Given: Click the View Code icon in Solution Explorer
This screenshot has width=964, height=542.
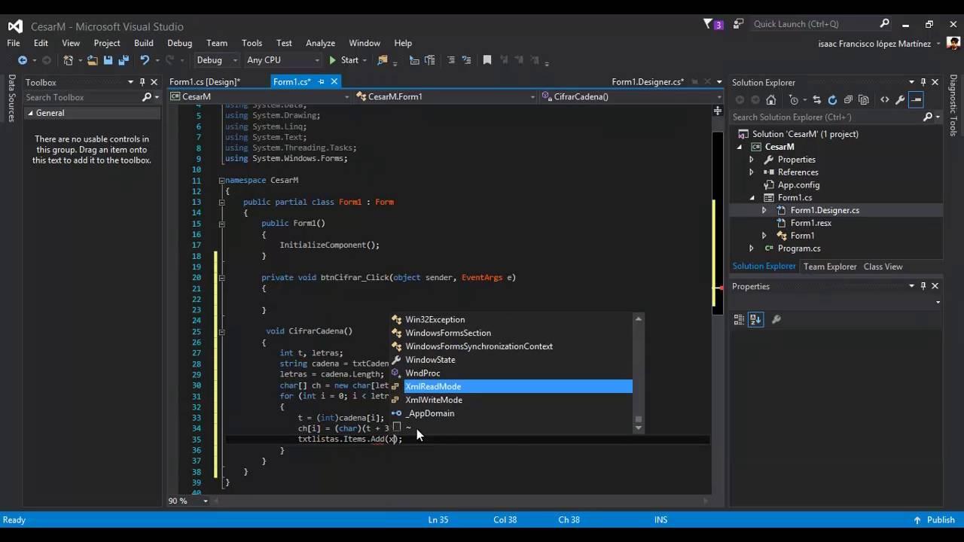Looking at the screenshot, I should (884, 99).
